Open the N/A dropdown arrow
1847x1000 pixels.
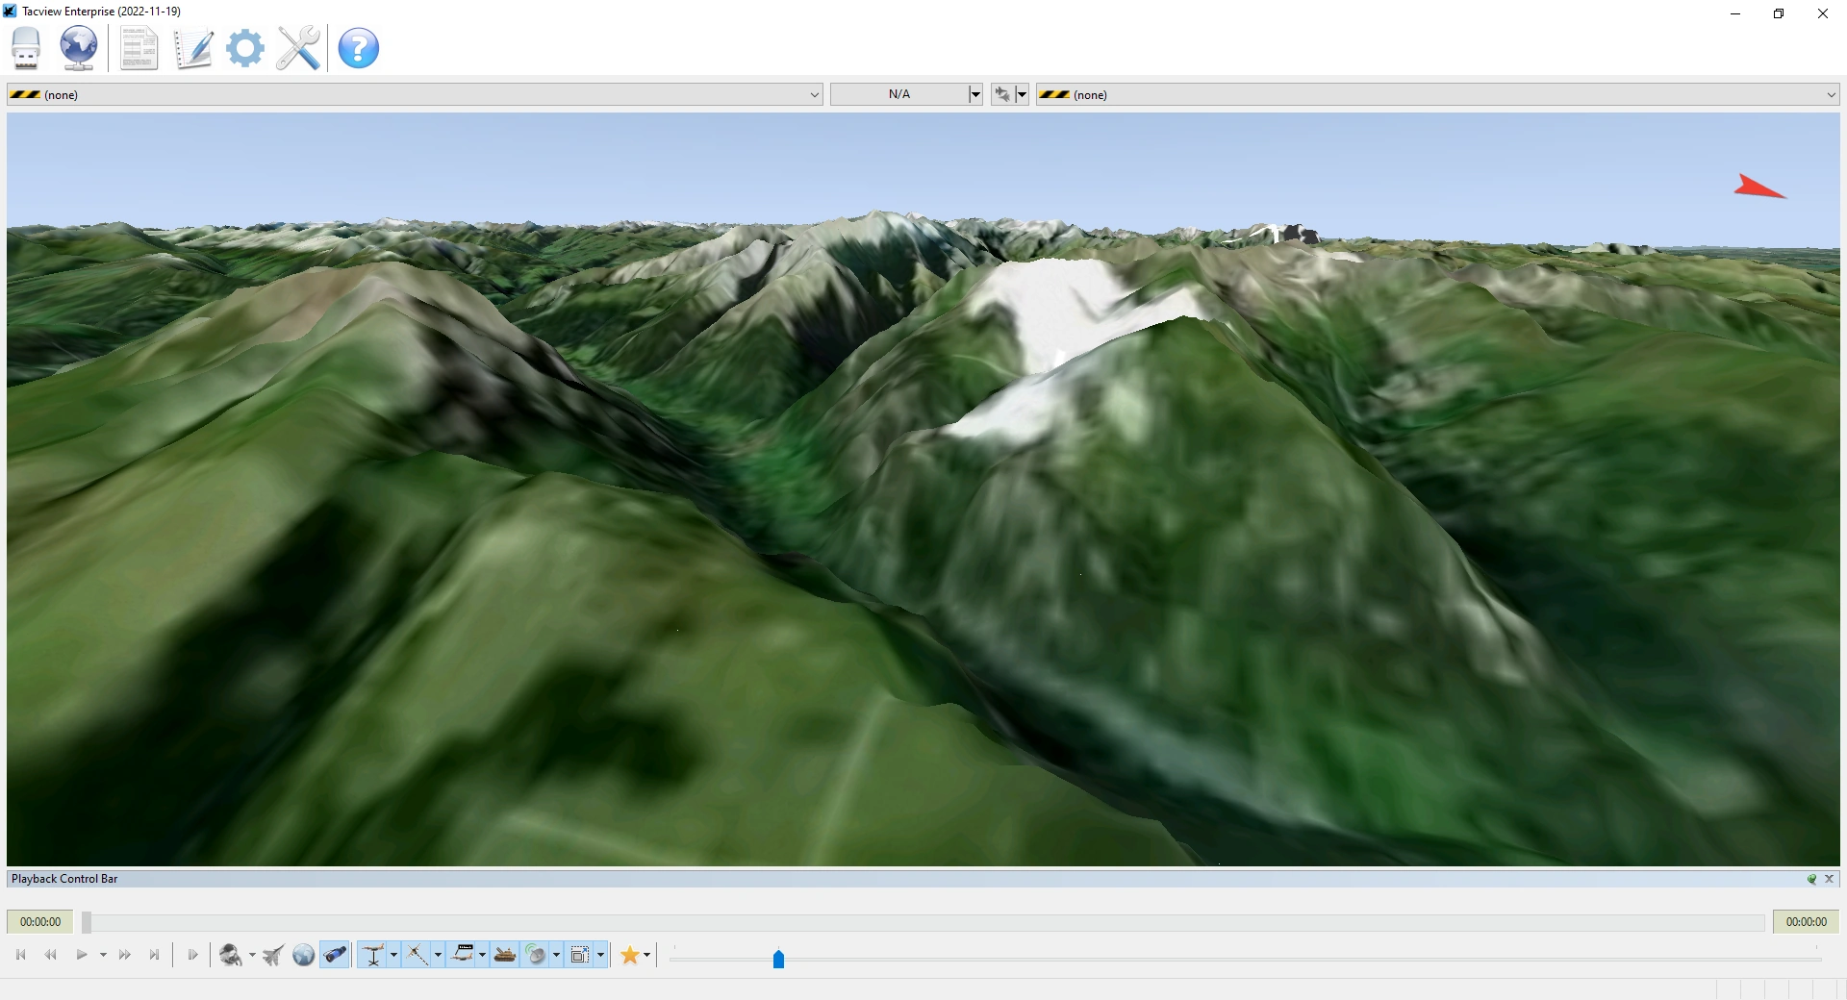pyautogui.click(x=975, y=94)
